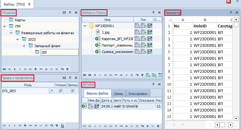Click the Просмотр horizontal scrollbar right arrow

pos(230,125)
